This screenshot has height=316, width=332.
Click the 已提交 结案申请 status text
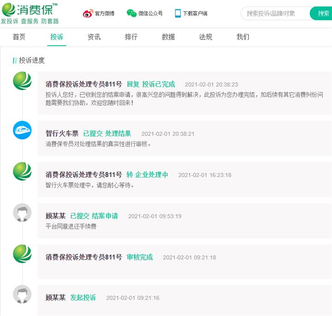[94, 216]
